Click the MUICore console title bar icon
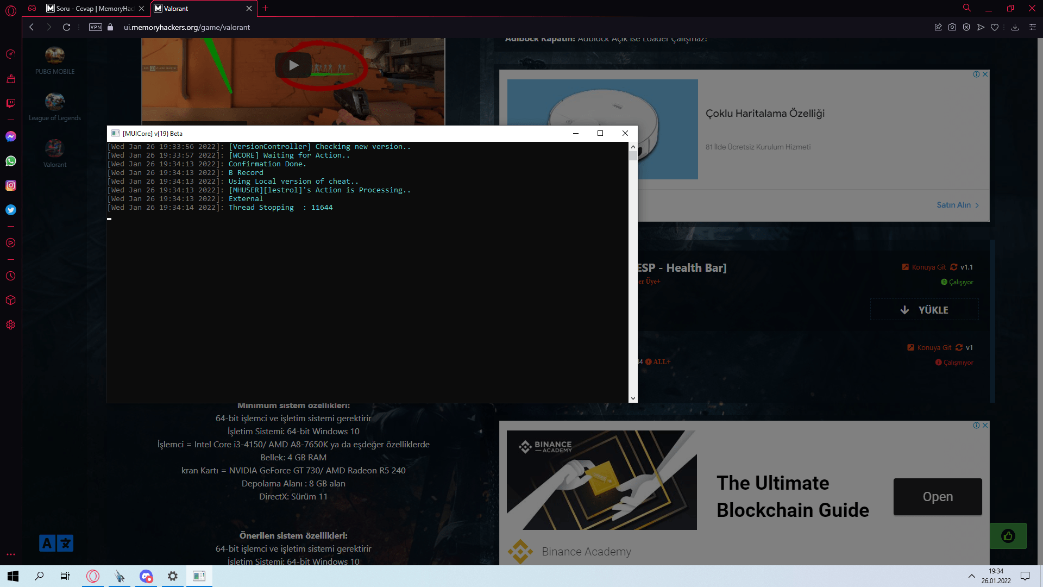This screenshot has height=587, width=1043. (115, 133)
